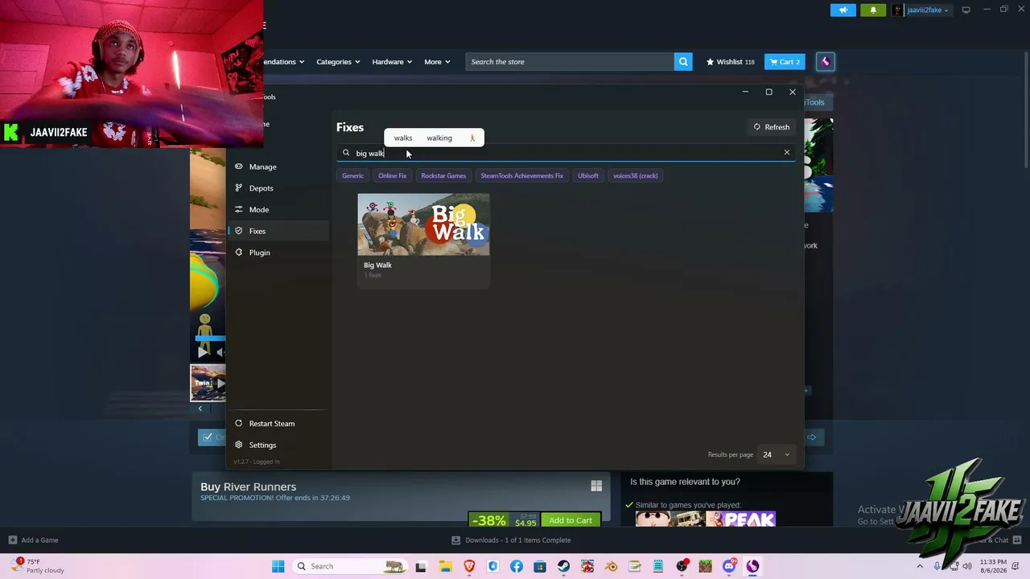Expand the Results per page dropdown
Viewport: 1030px width, 579px height.
(777, 454)
